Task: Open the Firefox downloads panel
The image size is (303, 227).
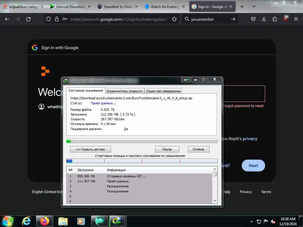Action: [264, 19]
